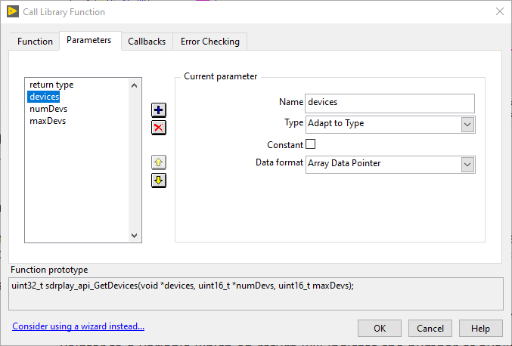Viewport: 512px width, 346px height.
Task: Follow the Consider using a wizard link
Action: click(x=78, y=326)
